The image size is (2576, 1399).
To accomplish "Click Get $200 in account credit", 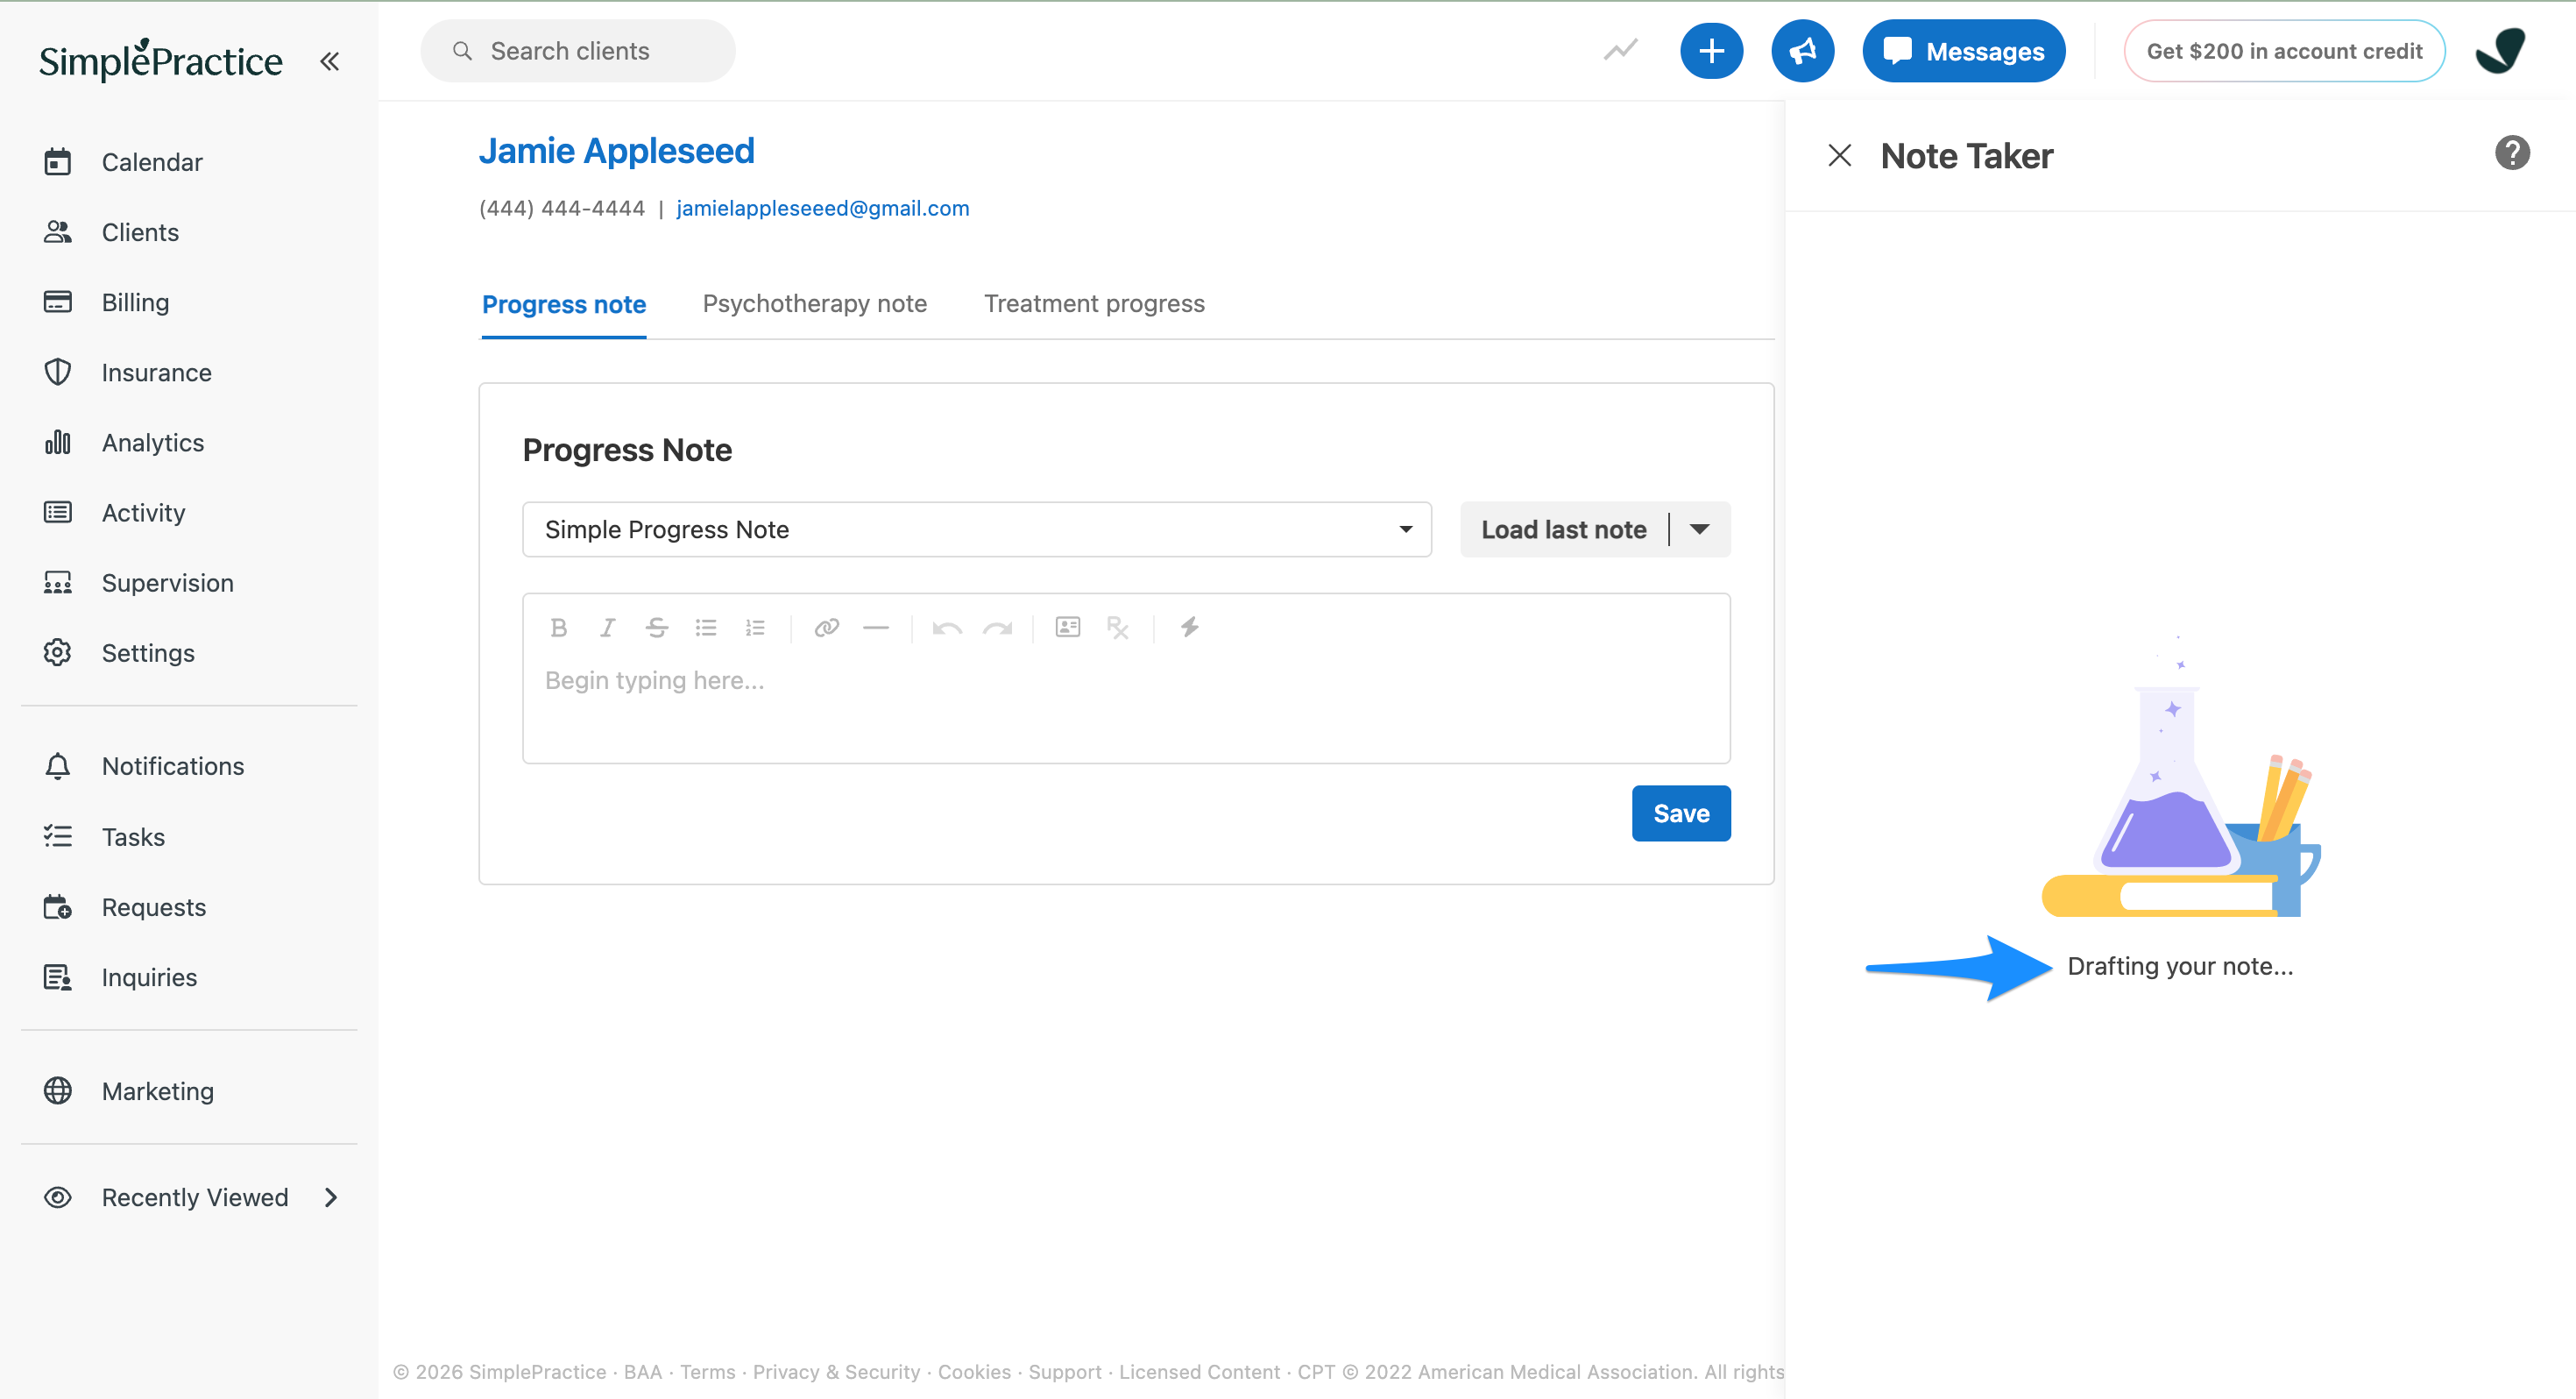I will 2284,51.
